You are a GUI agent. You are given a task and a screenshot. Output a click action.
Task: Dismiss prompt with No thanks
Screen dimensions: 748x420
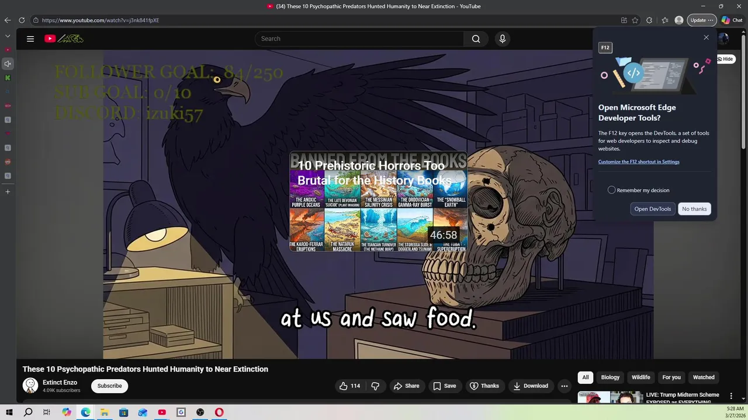[694, 209]
